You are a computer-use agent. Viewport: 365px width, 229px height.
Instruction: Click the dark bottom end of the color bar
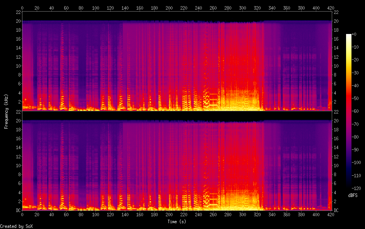click(x=349, y=187)
